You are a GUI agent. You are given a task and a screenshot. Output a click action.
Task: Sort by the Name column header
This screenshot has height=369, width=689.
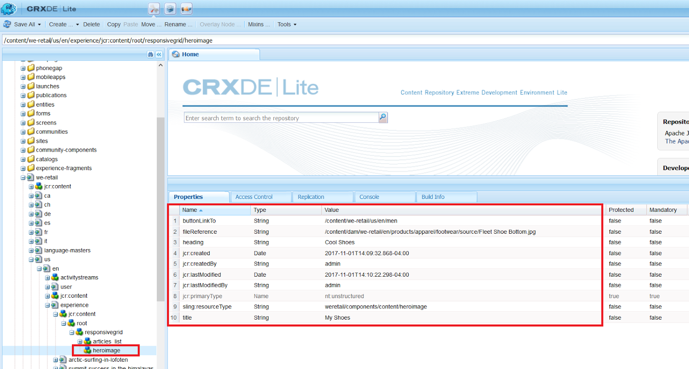(215, 210)
